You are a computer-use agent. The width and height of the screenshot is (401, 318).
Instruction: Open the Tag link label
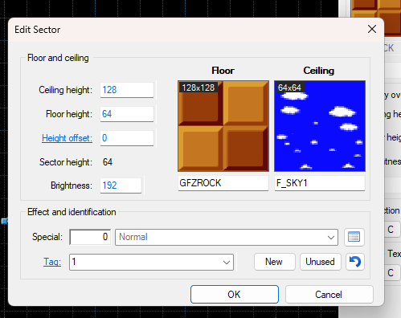(52, 262)
